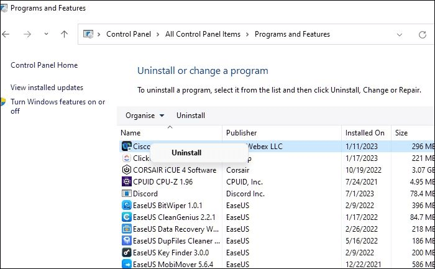Open the recent locations dropdown chevron
435x269 pixels.
click(x=46, y=34)
